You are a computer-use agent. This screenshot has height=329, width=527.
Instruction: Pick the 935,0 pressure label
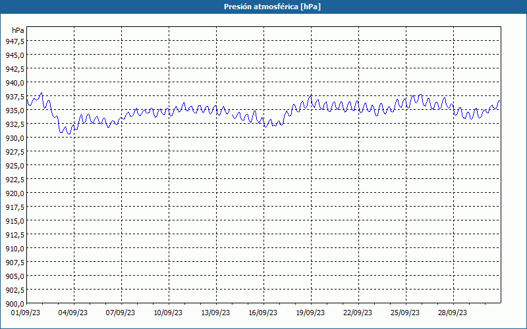(14, 110)
